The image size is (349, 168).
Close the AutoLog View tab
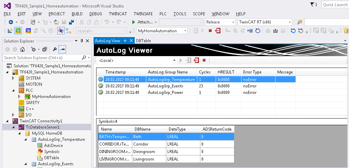[x=131, y=40]
